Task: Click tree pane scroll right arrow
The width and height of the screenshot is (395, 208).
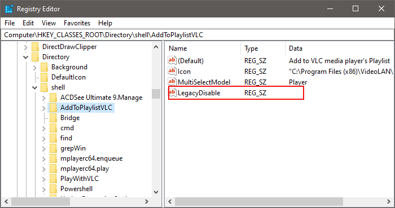Action: [x=147, y=201]
